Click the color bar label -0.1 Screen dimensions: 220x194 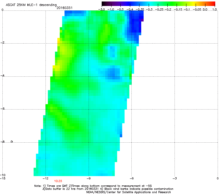tap(187, 10)
